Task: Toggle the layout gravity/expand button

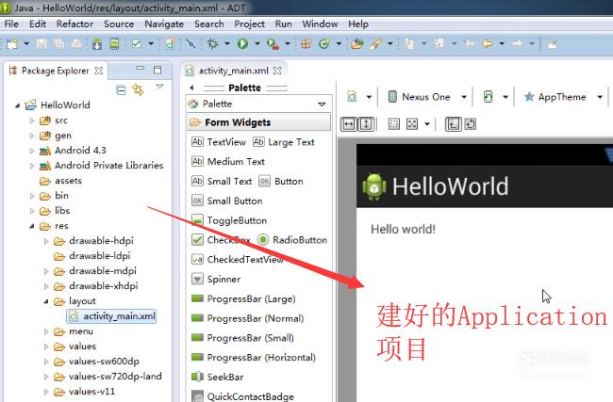Action: pos(412,124)
